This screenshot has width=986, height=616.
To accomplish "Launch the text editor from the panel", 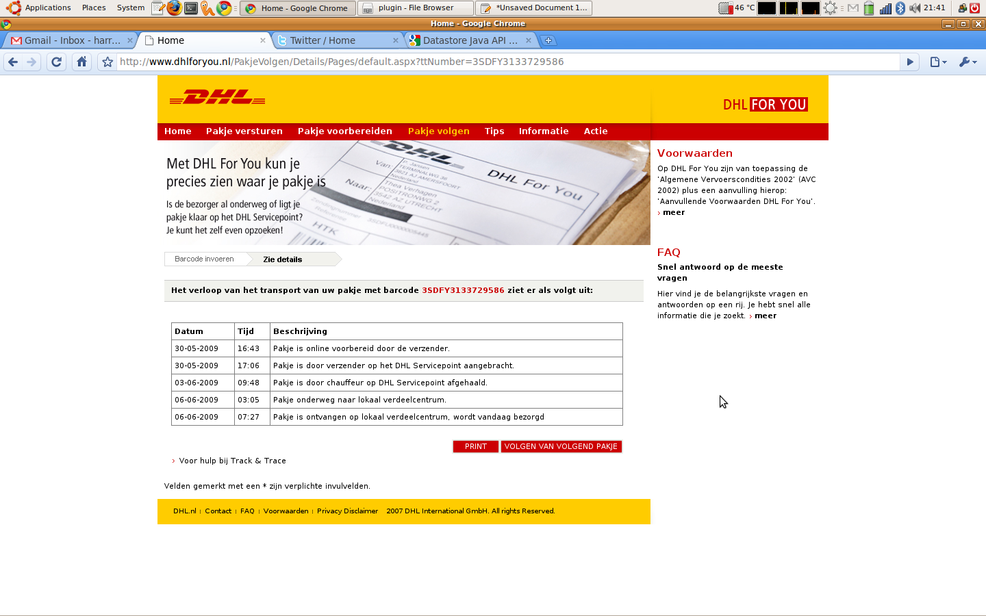I will coord(158,8).
